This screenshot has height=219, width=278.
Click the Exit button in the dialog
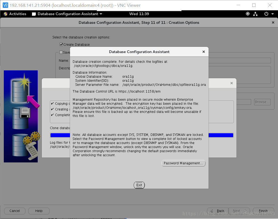(139, 185)
